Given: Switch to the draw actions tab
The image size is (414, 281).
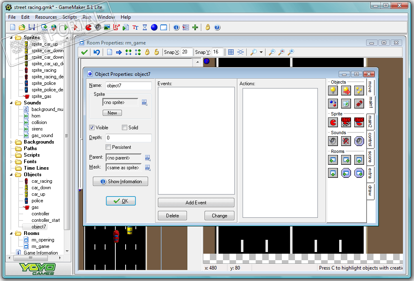Looking at the screenshot, I should [370, 191].
